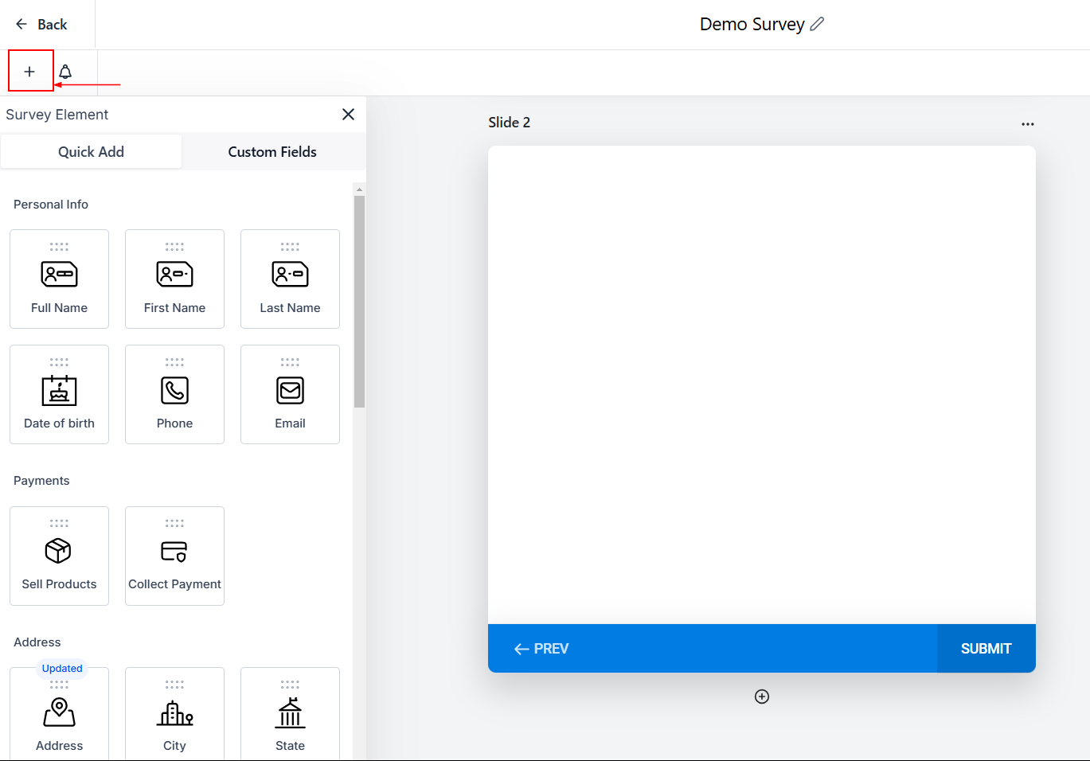The image size is (1090, 761).
Task: Switch to the Custom Fields tab
Action: (272, 151)
